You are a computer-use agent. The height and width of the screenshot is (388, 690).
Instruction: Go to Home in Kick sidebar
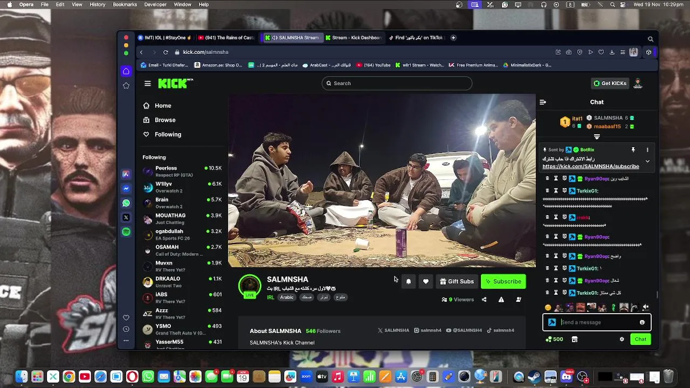click(x=157, y=106)
